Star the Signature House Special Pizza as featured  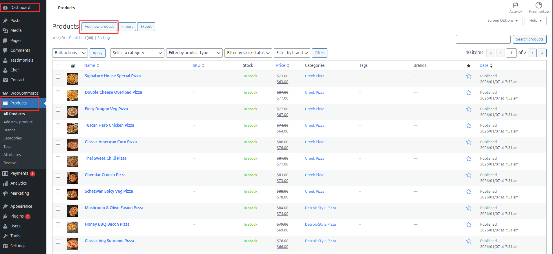coord(469,76)
